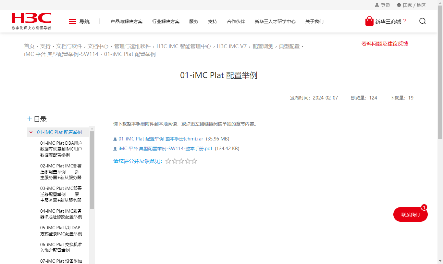Select 01-iMC Plat 配置举例 in the 目录 tree
Image resolution: width=443 pixels, height=264 pixels.
pos(59,132)
